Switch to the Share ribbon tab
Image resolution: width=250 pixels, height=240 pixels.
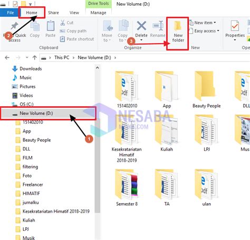click(53, 13)
